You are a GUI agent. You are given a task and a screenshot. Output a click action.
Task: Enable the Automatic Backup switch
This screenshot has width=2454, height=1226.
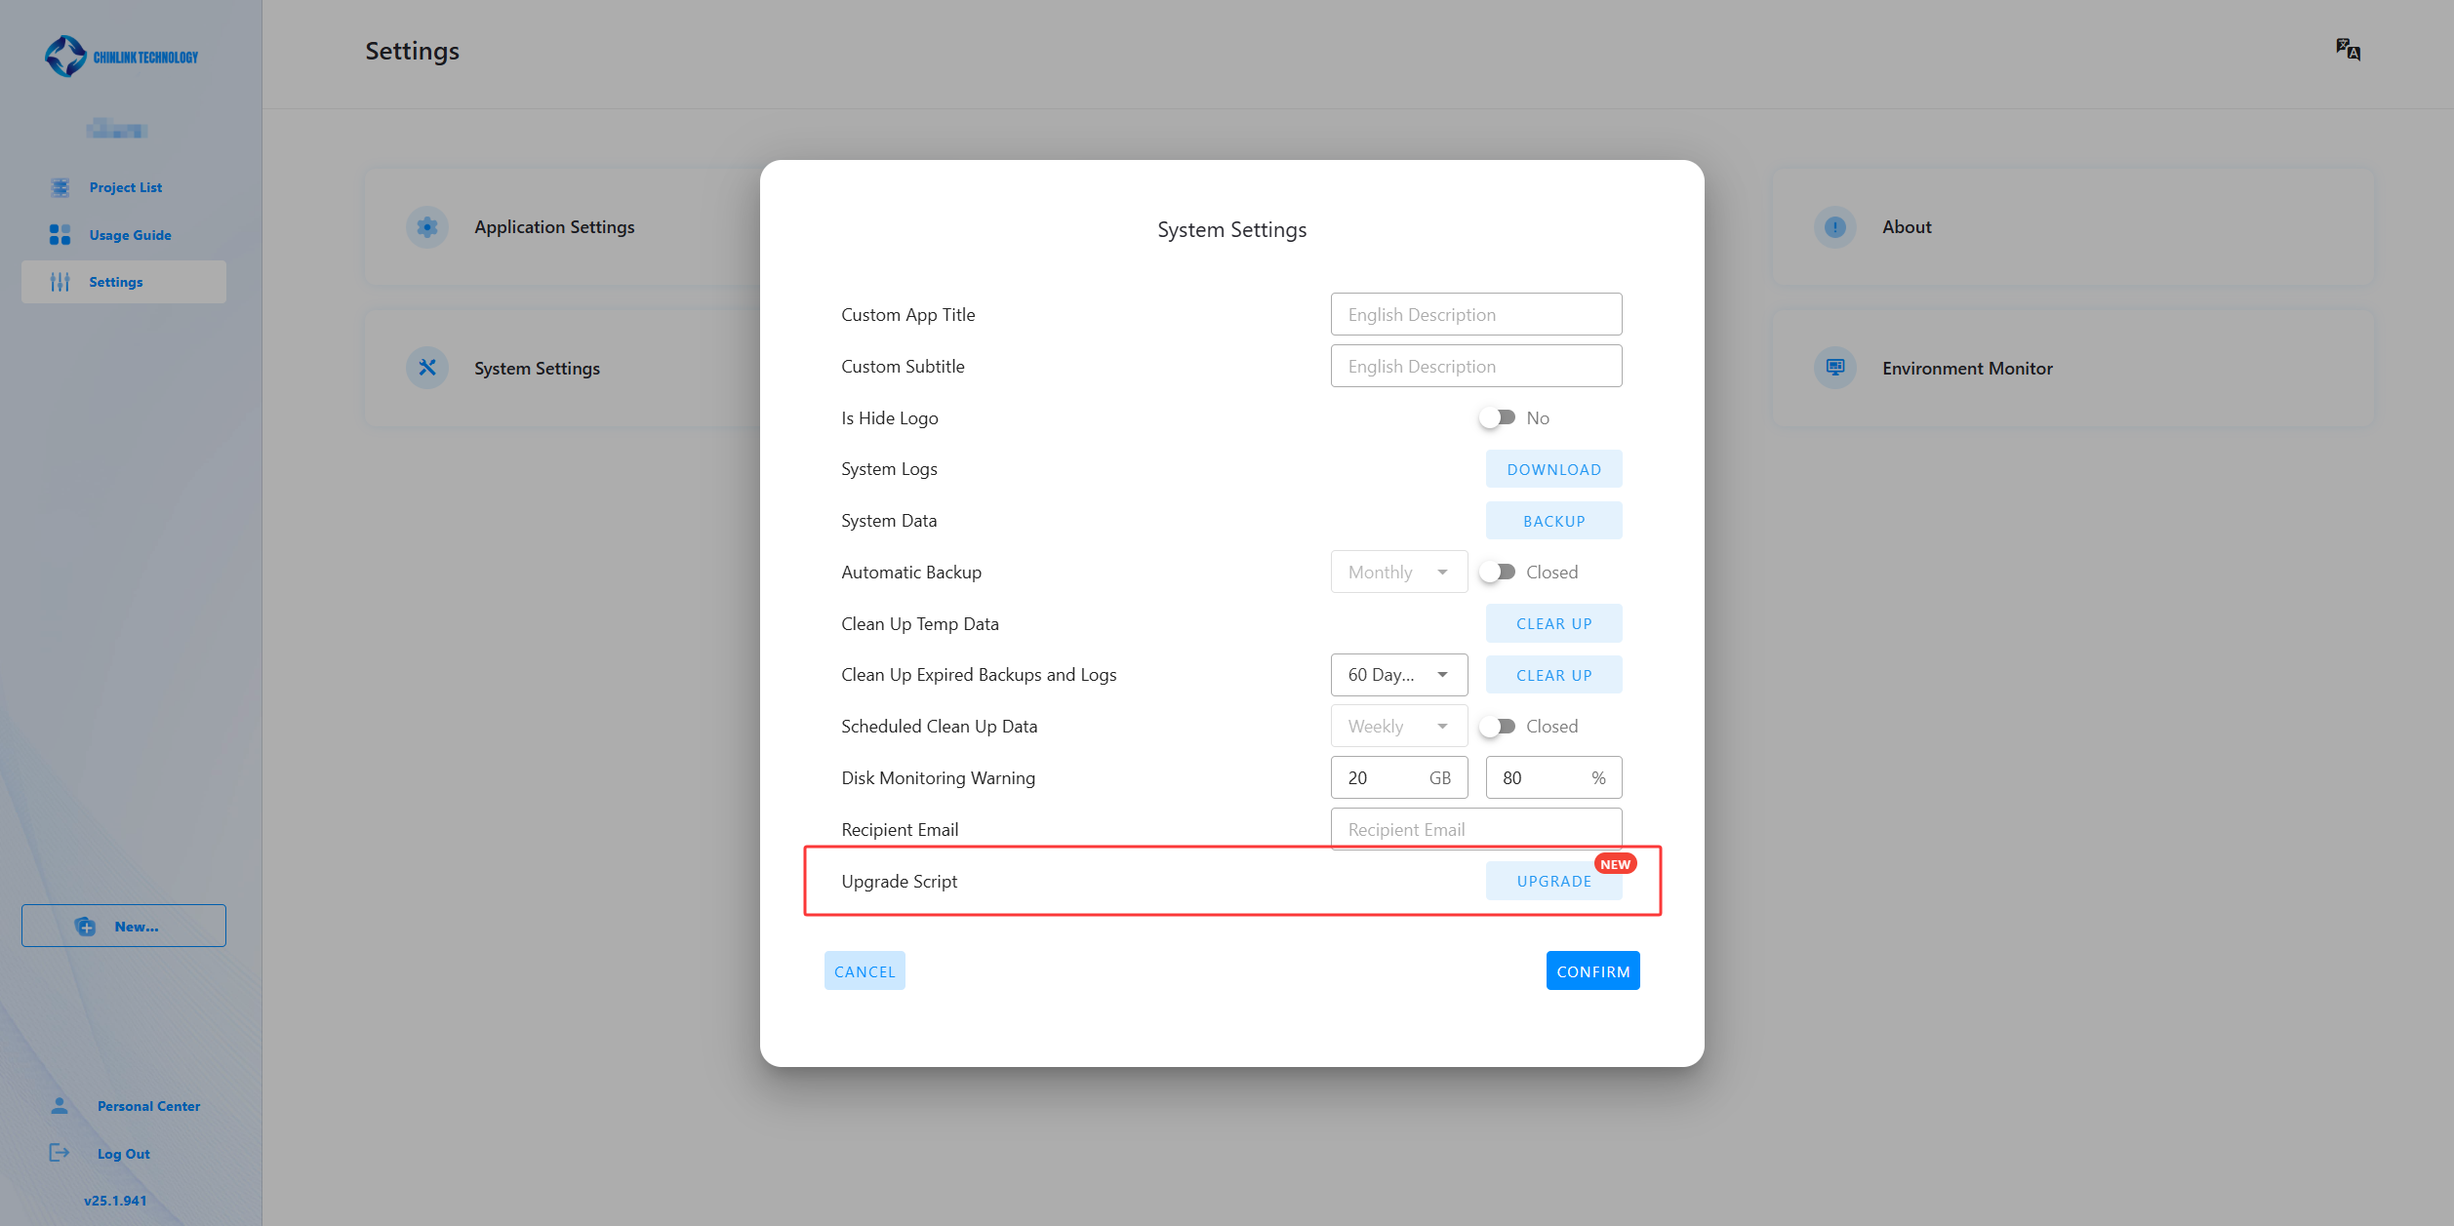pyautogui.click(x=1497, y=572)
